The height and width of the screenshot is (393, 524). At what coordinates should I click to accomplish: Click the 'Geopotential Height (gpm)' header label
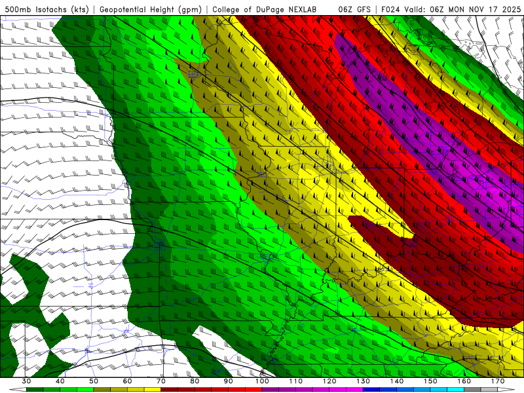[151, 9]
